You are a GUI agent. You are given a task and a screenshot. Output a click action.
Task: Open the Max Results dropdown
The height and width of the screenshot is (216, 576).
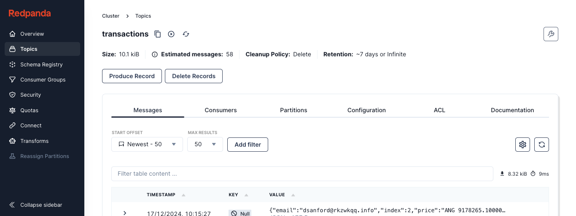click(205, 144)
